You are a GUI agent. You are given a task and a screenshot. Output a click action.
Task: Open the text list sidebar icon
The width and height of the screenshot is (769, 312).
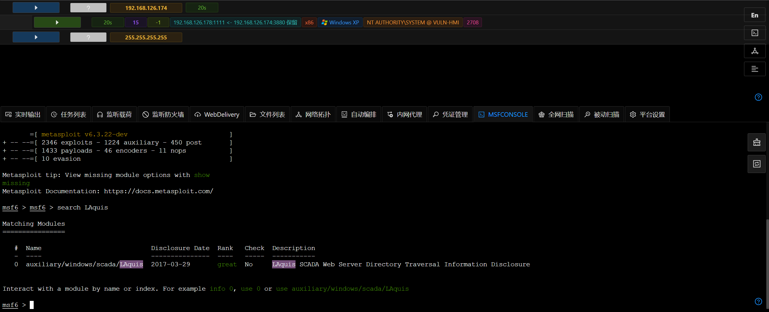click(755, 69)
